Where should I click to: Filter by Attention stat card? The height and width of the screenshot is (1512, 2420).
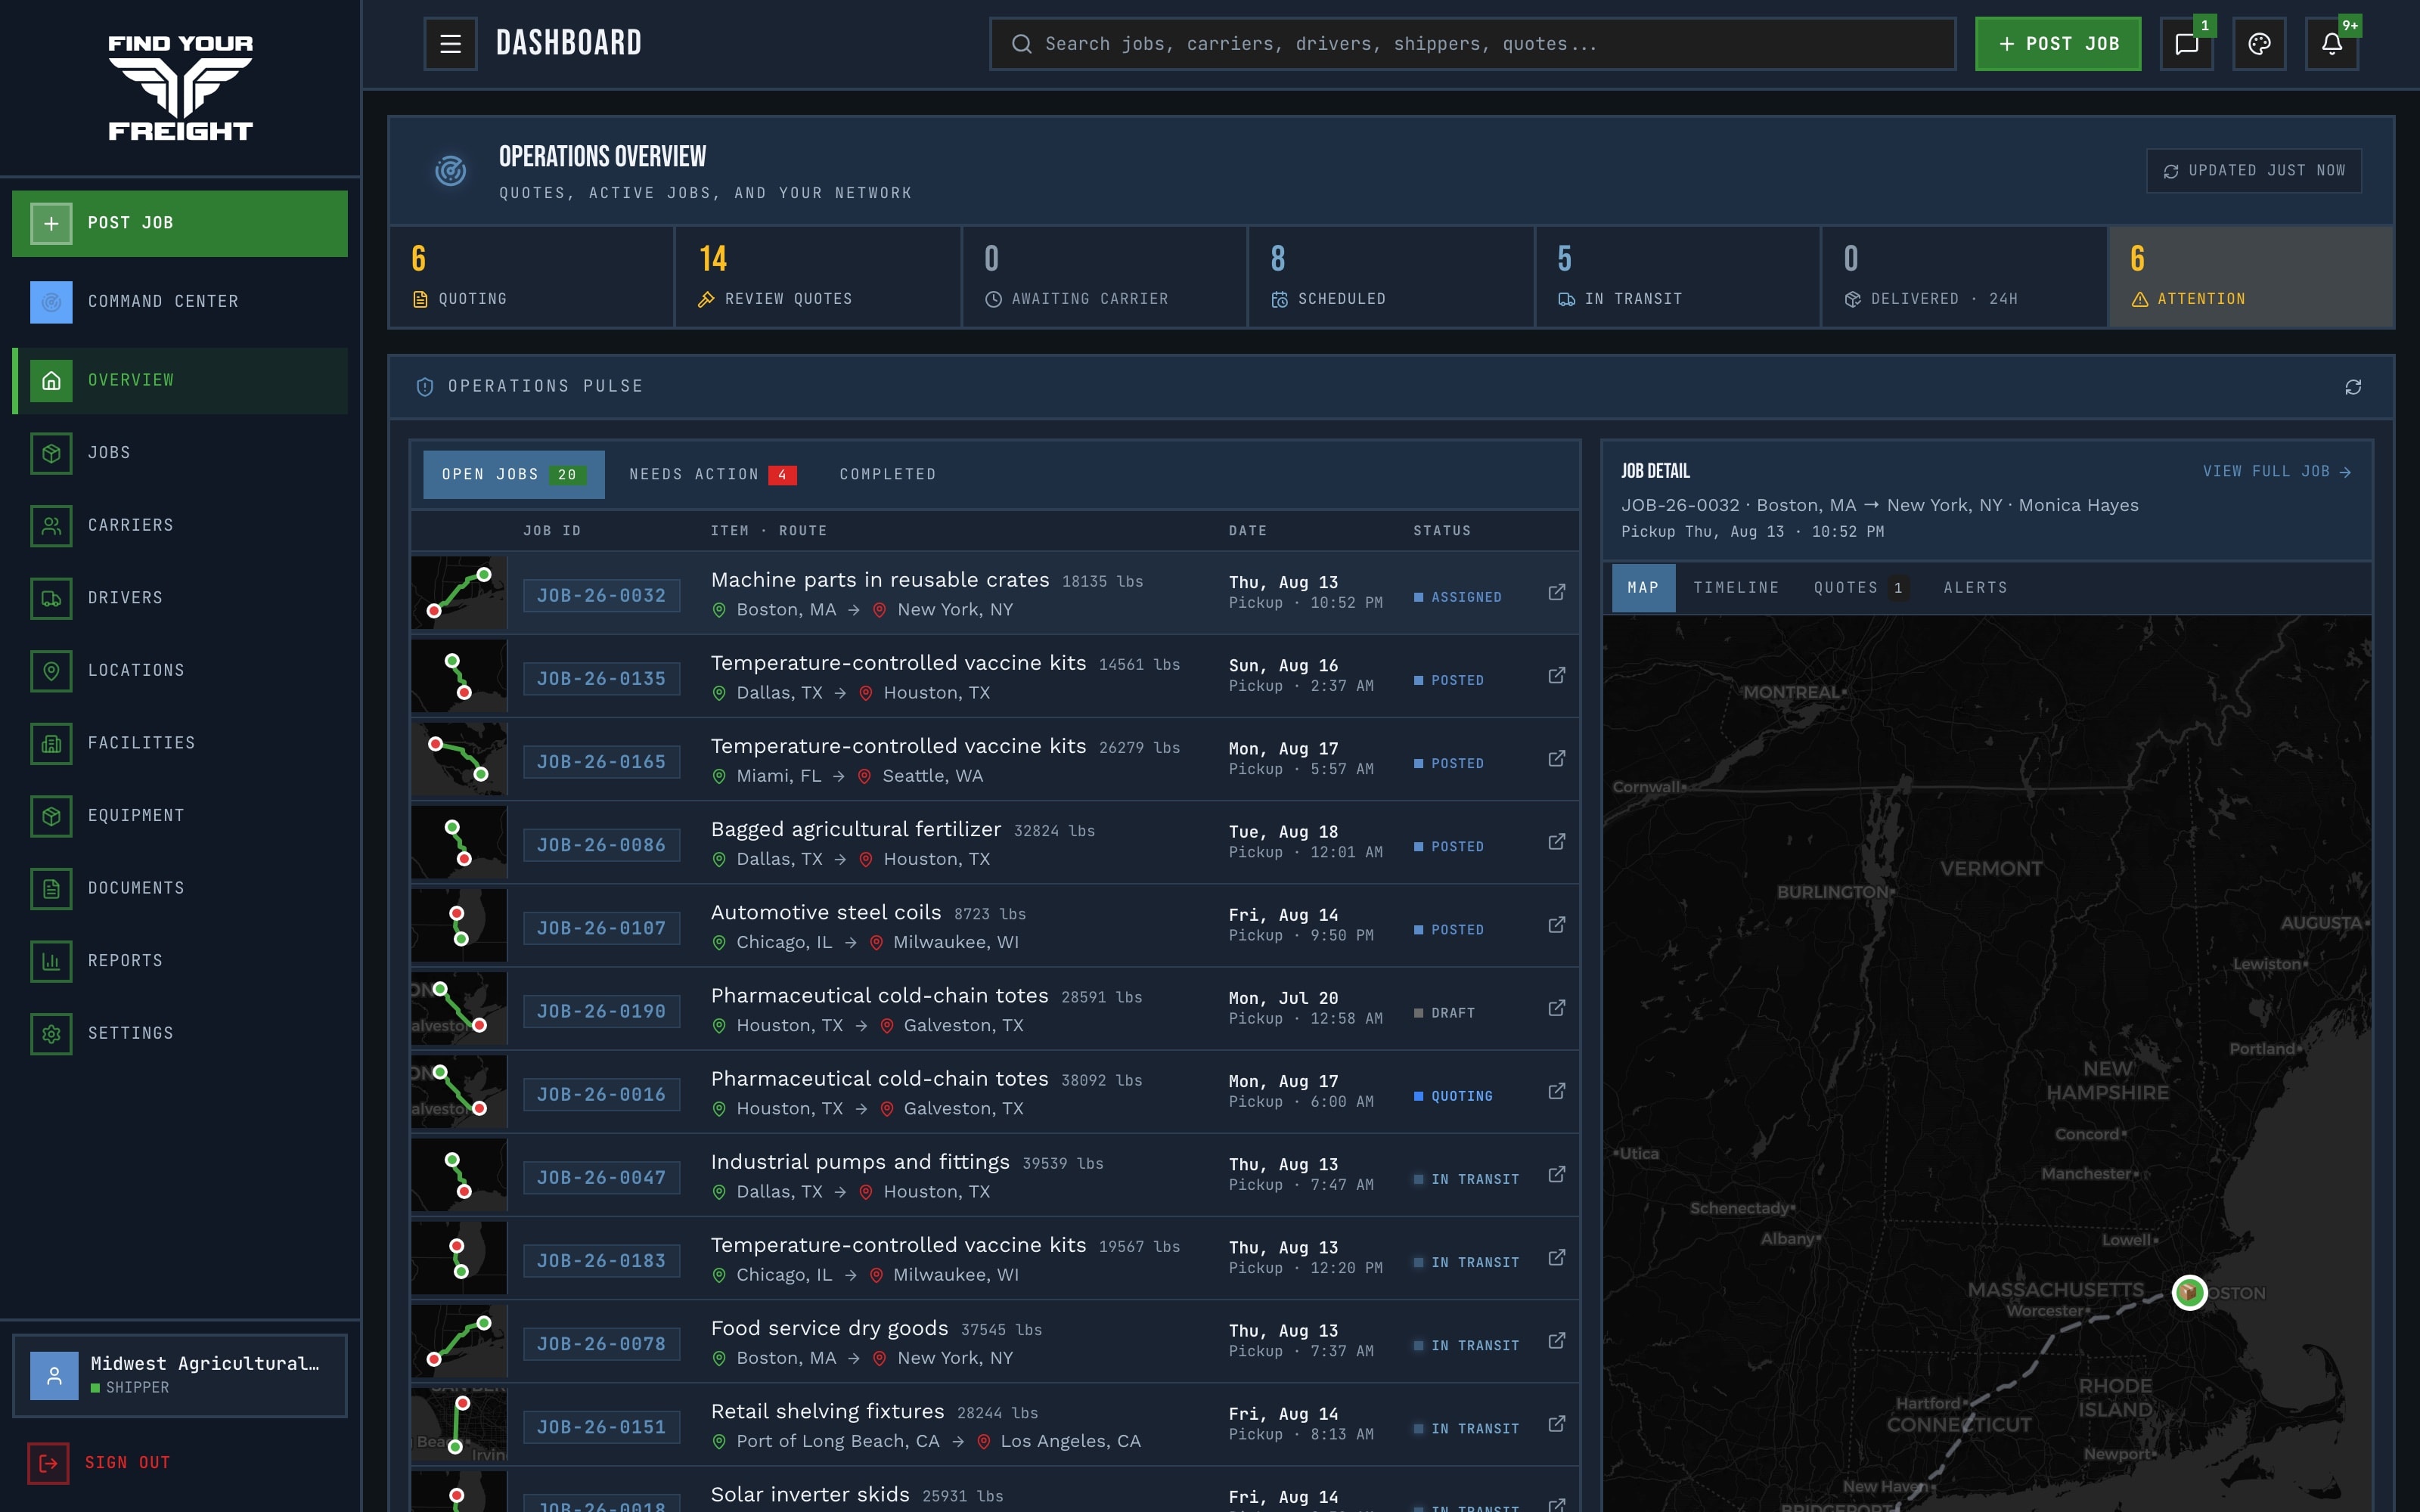coord(2251,277)
